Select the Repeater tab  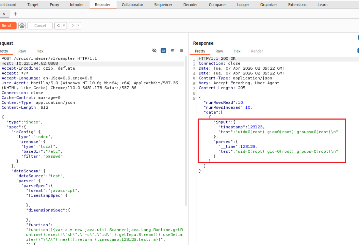tap(103, 5)
